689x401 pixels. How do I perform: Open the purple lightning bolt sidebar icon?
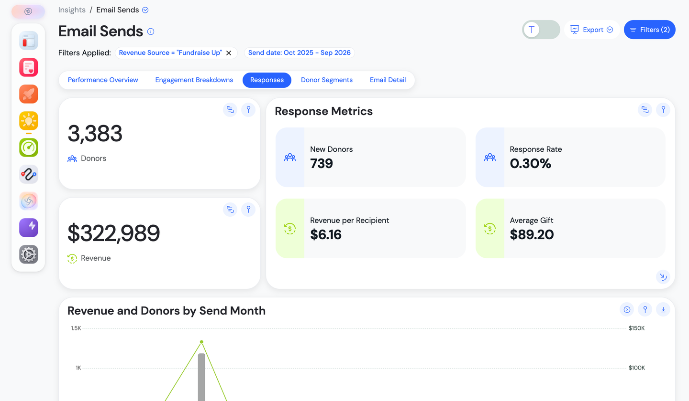tap(29, 228)
